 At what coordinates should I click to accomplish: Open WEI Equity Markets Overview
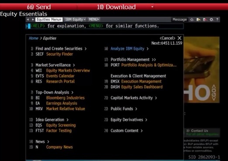pyautogui.click(x=63, y=71)
